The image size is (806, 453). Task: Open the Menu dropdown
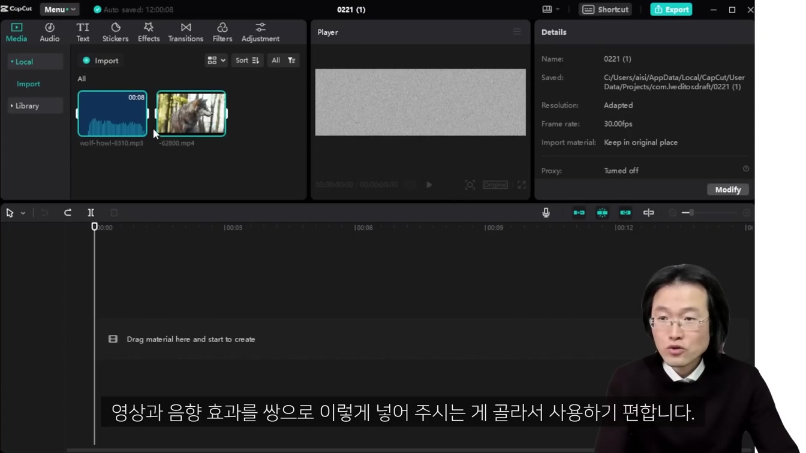[x=59, y=10]
